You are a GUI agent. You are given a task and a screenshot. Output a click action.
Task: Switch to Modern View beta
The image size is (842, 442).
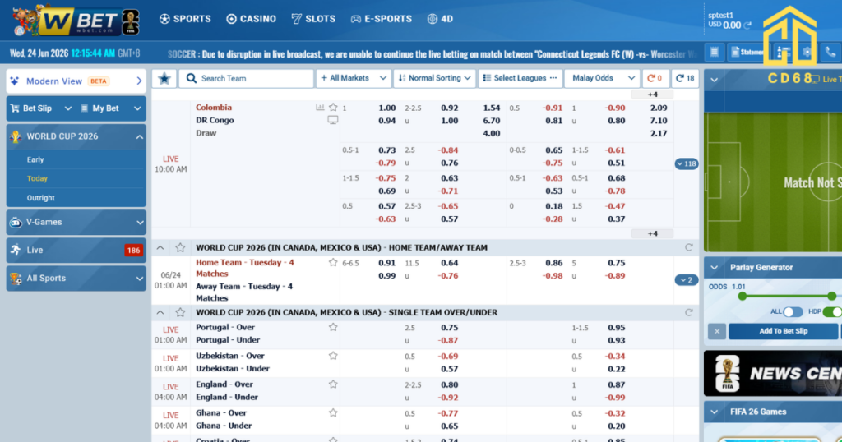(x=76, y=81)
